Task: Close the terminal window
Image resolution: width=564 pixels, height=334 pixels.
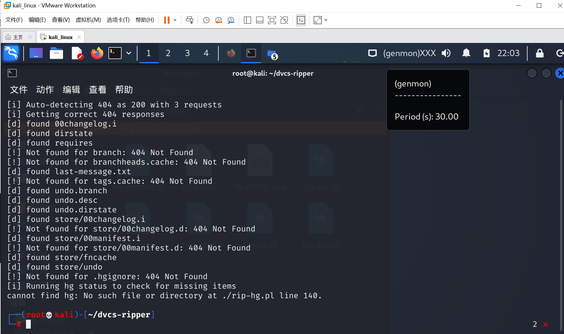Action: coord(560,73)
